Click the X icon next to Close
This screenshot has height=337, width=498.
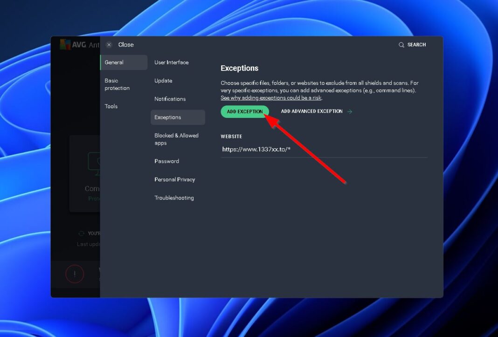[x=109, y=44]
